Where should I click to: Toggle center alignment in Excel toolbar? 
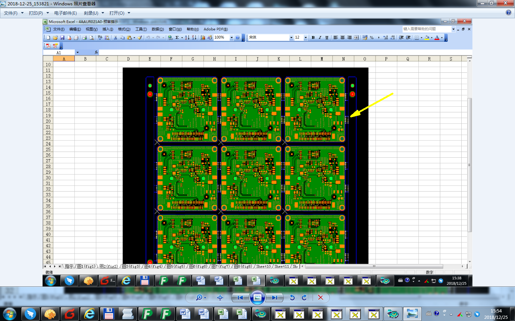pyautogui.click(x=343, y=37)
